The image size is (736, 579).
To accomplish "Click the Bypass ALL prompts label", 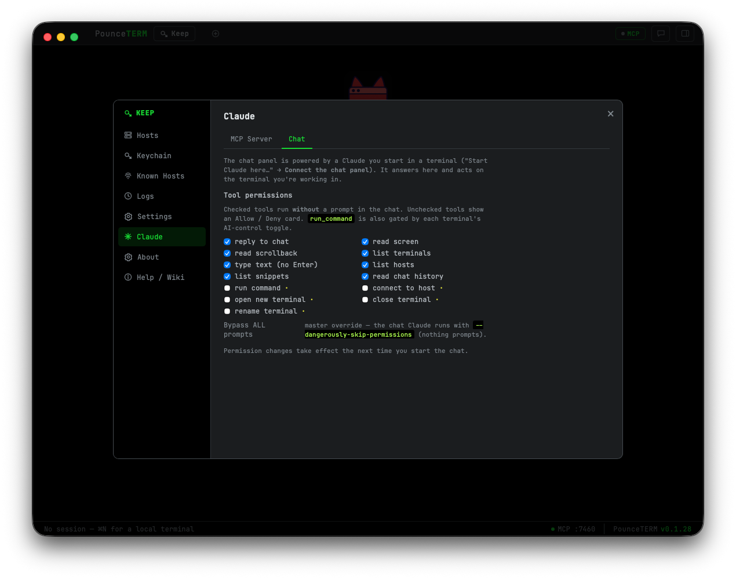I will [x=245, y=330].
